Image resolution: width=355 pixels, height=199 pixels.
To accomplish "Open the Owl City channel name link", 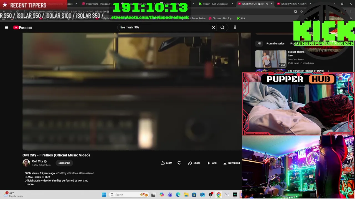I will click(37, 161).
